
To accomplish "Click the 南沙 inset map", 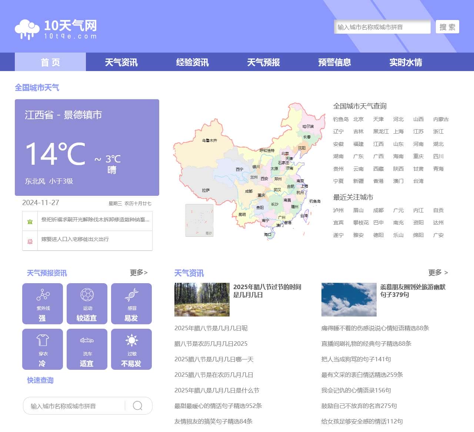I will point(199,220).
